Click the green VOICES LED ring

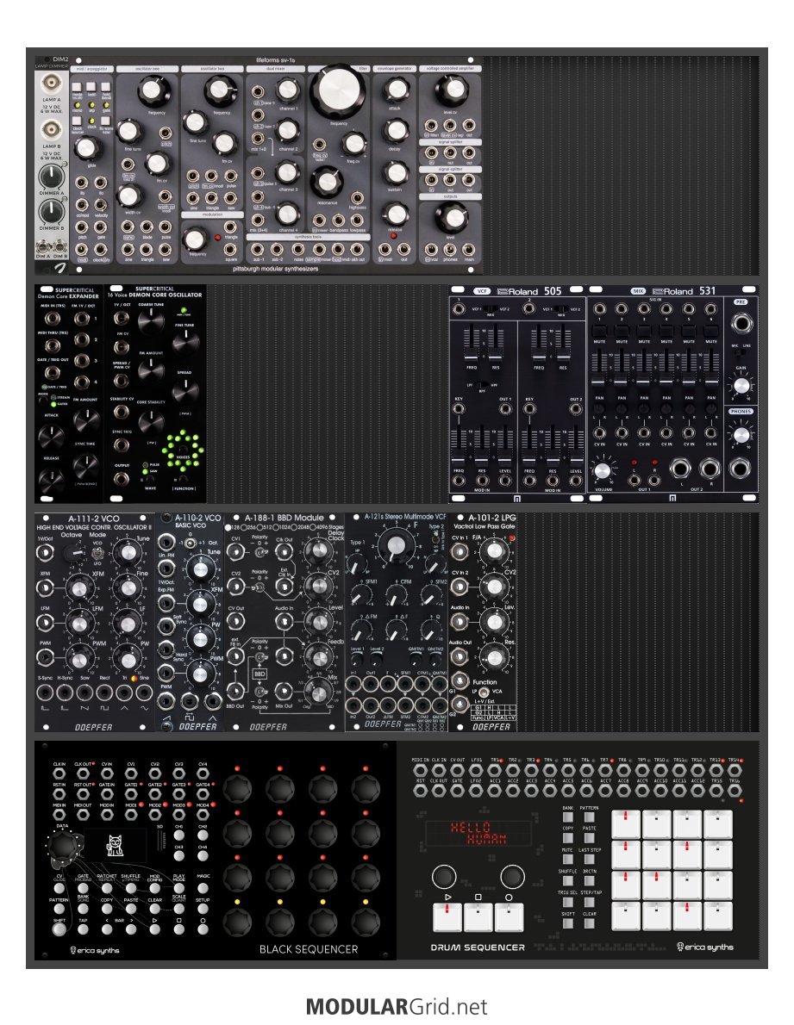[x=183, y=451]
